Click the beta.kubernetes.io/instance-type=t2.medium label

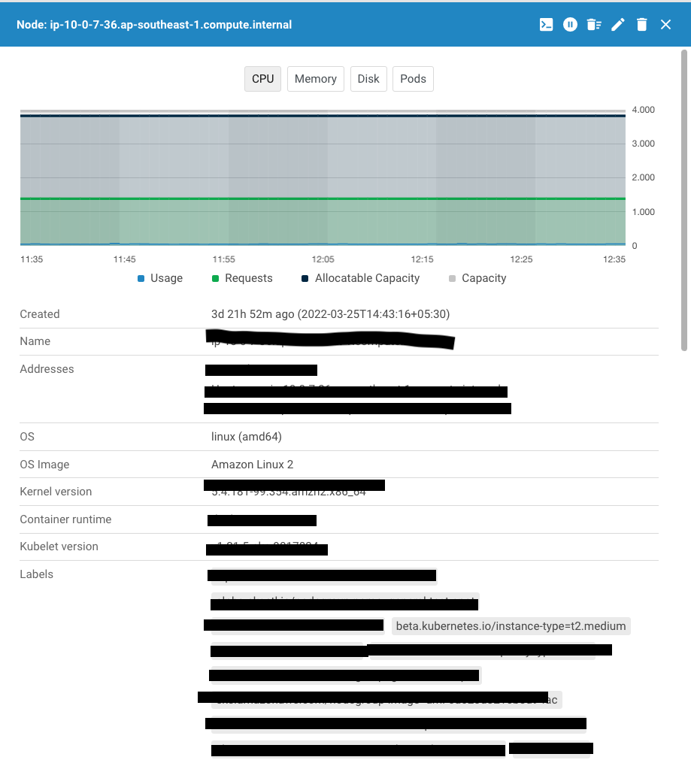coord(511,625)
